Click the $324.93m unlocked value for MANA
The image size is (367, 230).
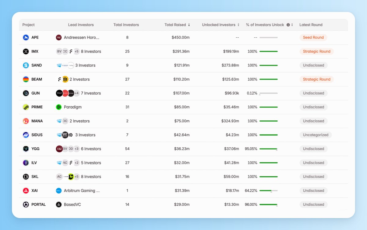pos(230,121)
